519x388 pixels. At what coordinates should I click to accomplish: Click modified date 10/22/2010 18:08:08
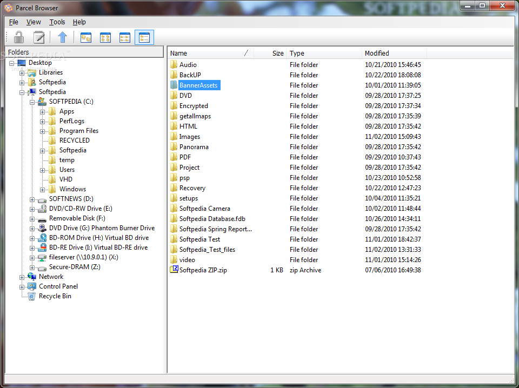coord(393,75)
